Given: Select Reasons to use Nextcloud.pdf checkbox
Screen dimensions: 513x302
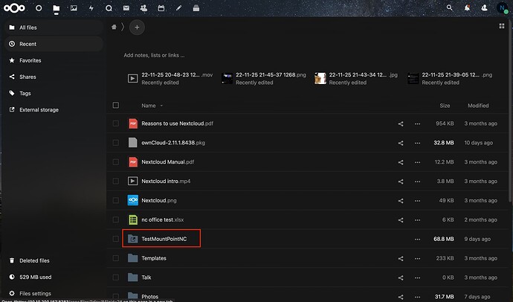Looking at the screenshot, I should coord(116,123).
